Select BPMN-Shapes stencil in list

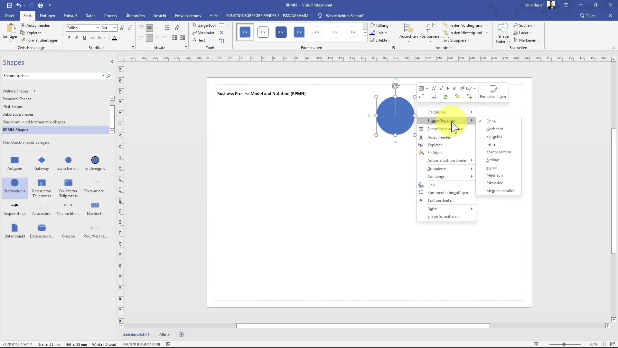click(56, 130)
